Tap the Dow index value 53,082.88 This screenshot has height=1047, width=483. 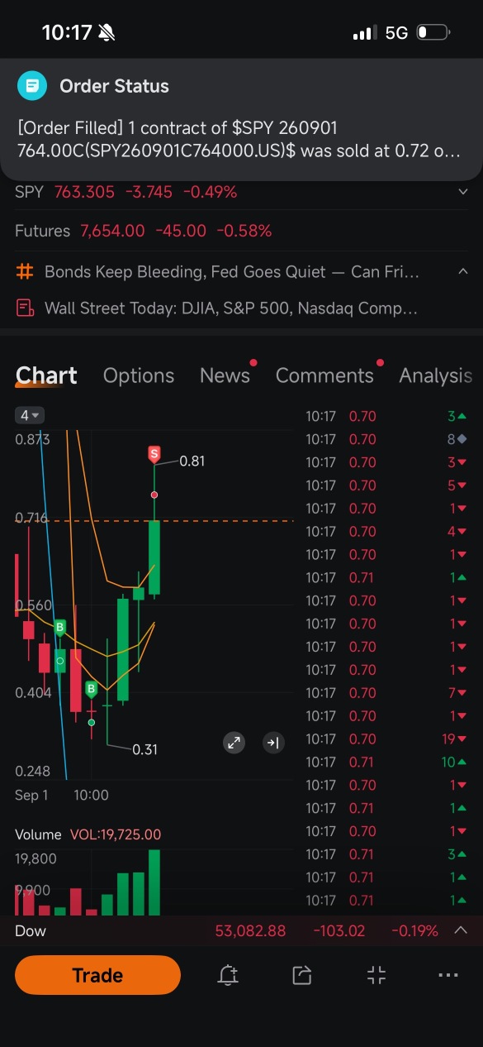(x=250, y=930)
